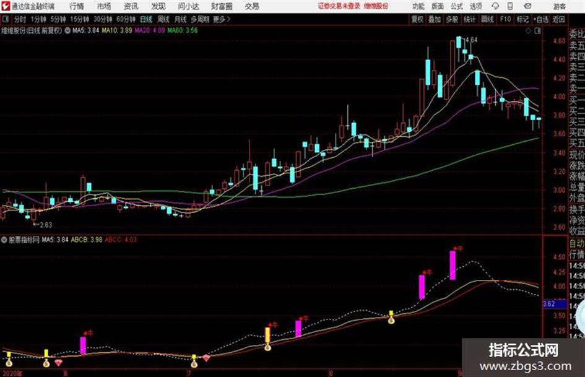Click the 叠加 overlay button
The height and width of the screenshot is (377, 585).
435,19
